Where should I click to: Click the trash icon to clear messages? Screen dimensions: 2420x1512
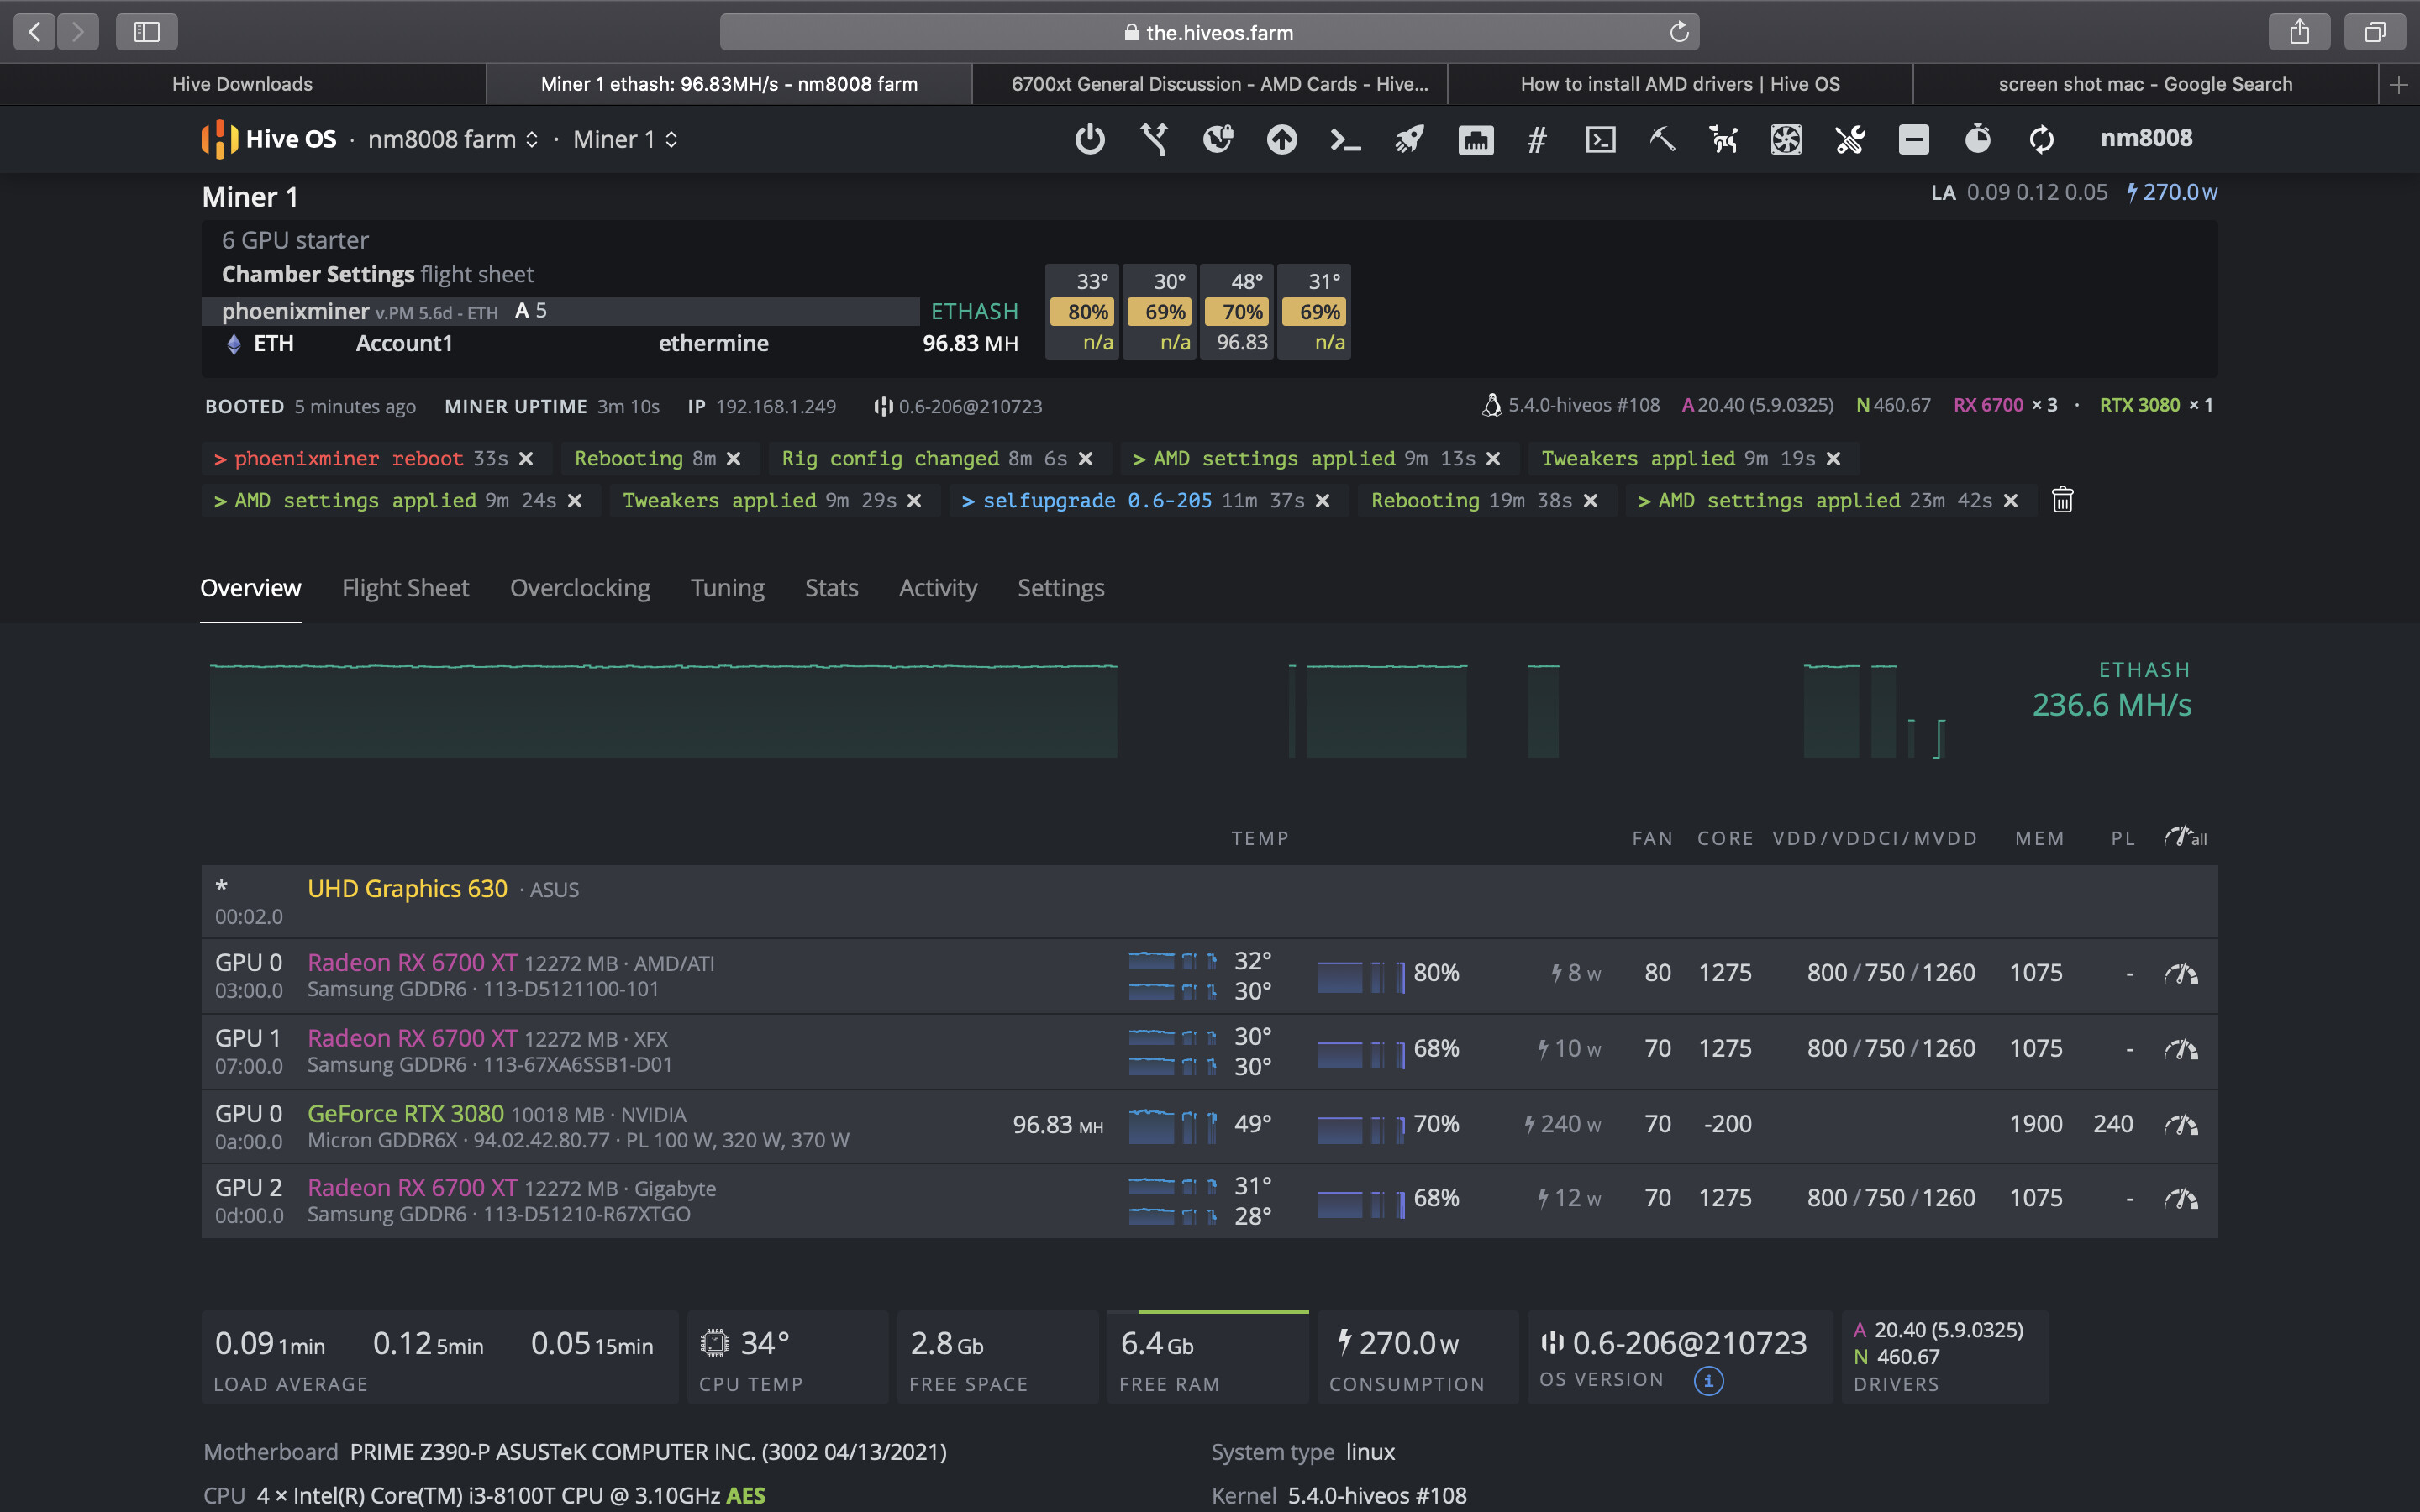(x=2062, y=500)
